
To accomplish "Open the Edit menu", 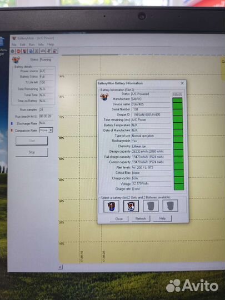I will [23, 44].
